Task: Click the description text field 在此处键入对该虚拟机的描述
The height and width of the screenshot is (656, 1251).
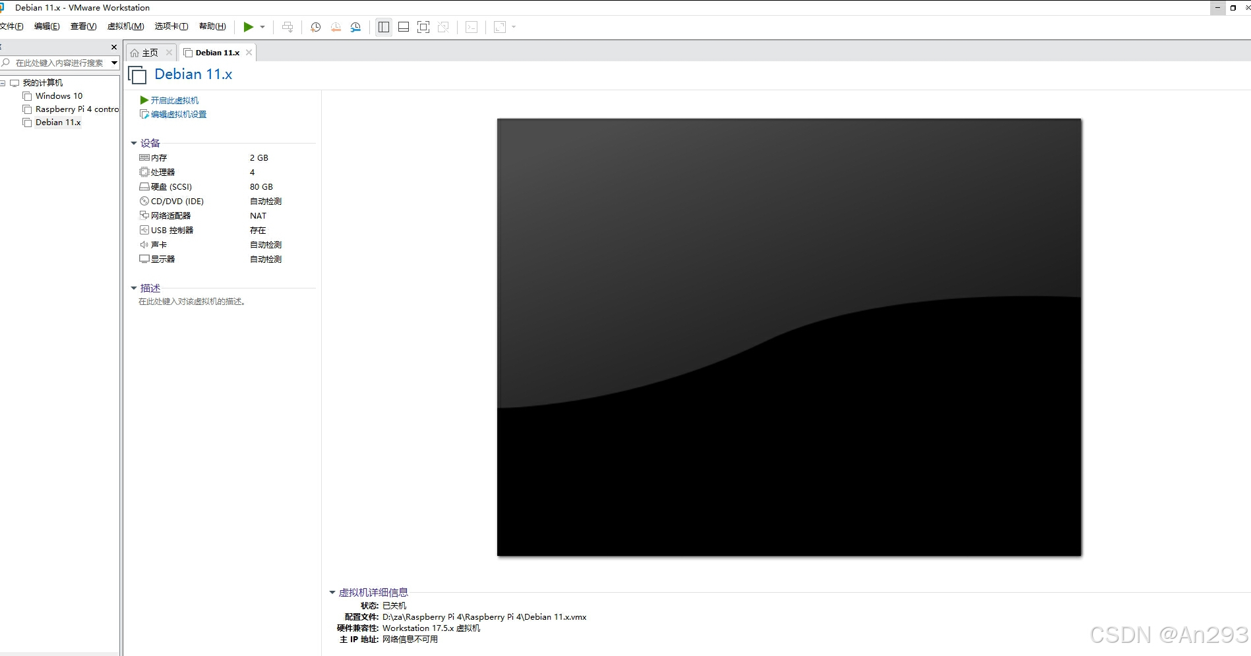Action: pyautogui.click(x=192, y=302)
